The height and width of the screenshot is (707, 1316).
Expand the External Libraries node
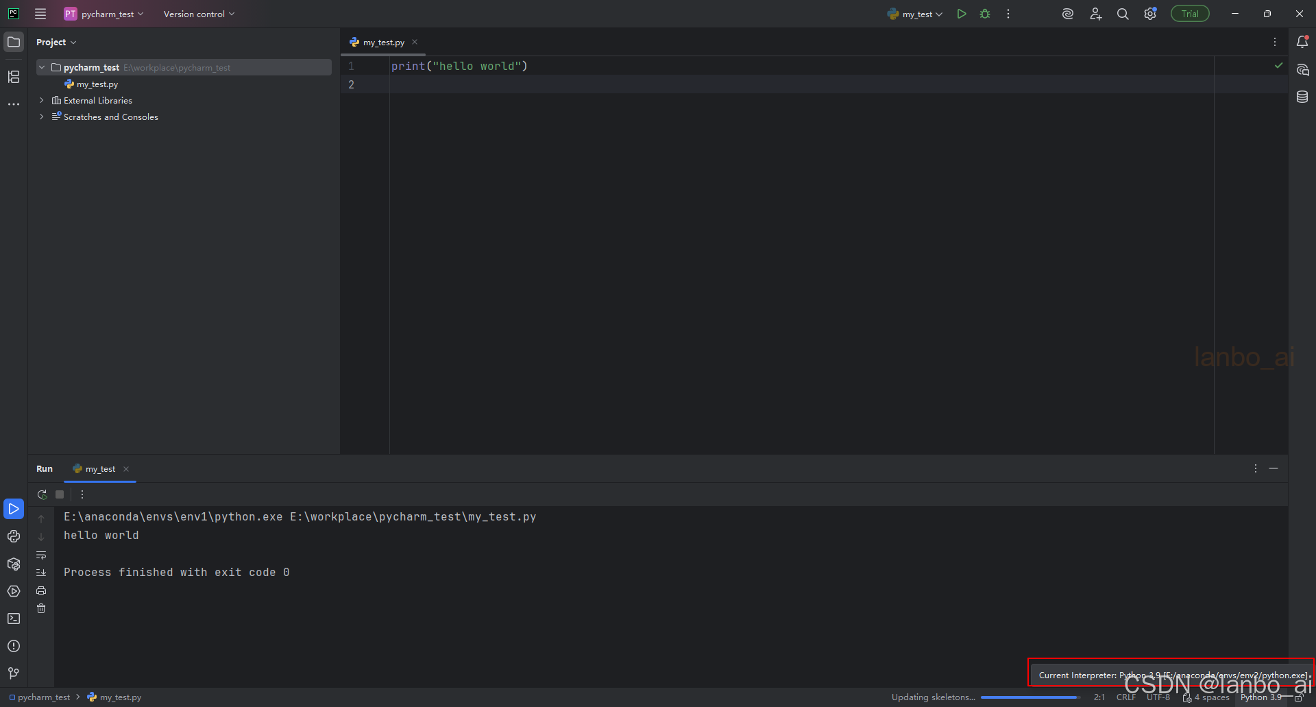[41, 100]
